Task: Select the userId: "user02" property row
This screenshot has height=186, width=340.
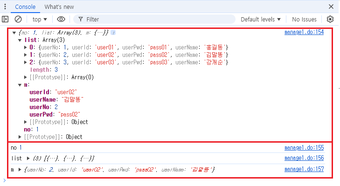Action: 53,92
